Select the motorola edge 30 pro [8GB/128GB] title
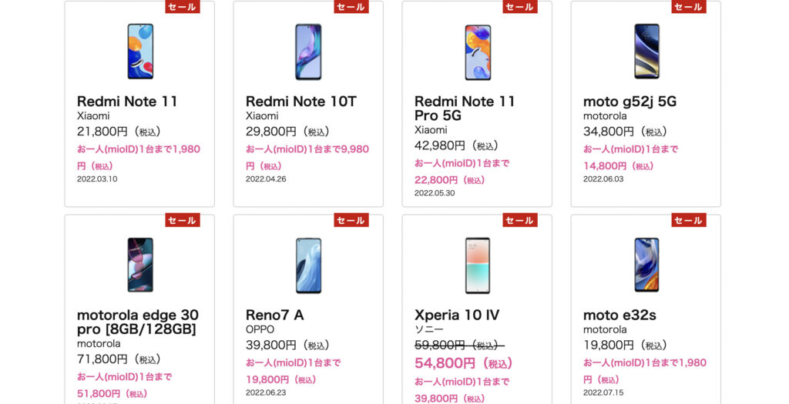Viewport: 789px width, 404px height. click(x=138, y=322)
